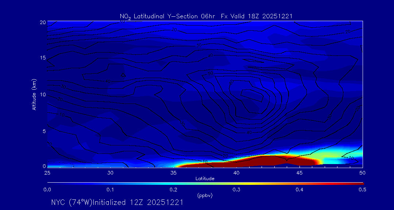Click the 0.2 colorbar tick label
This screenshot has width=394, height=210.
(x=173, y=190)
